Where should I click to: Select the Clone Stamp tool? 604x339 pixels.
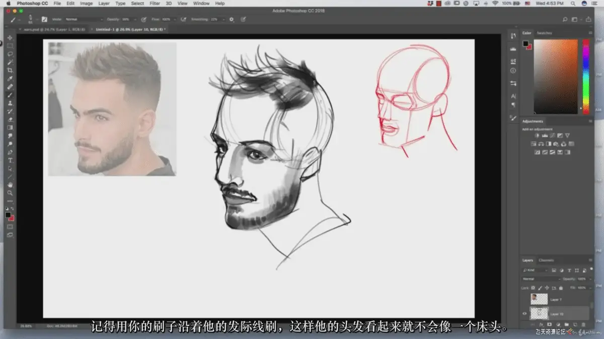pyautogui.click(x=10, y=103)
